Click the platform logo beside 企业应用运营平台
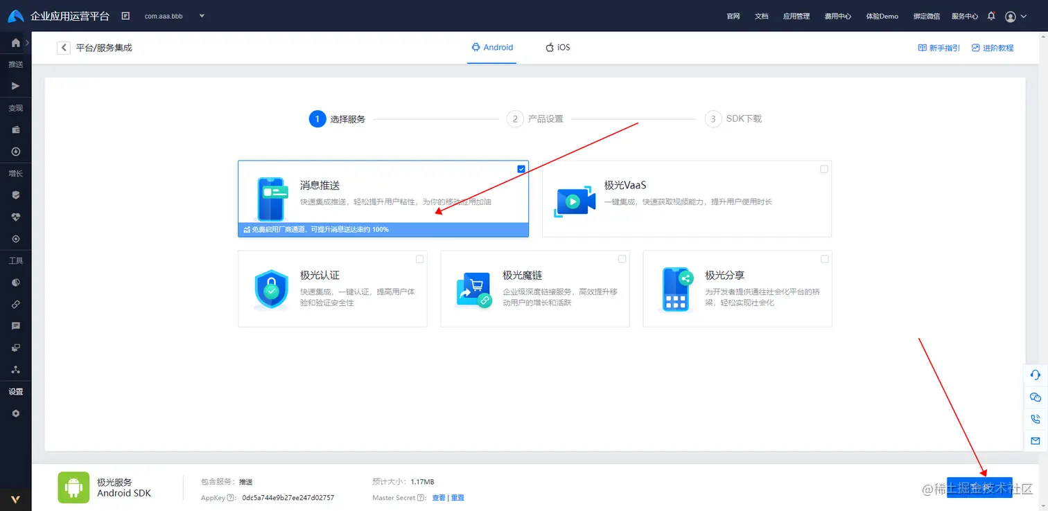The image size is (1048, 511). coord(16,16)
